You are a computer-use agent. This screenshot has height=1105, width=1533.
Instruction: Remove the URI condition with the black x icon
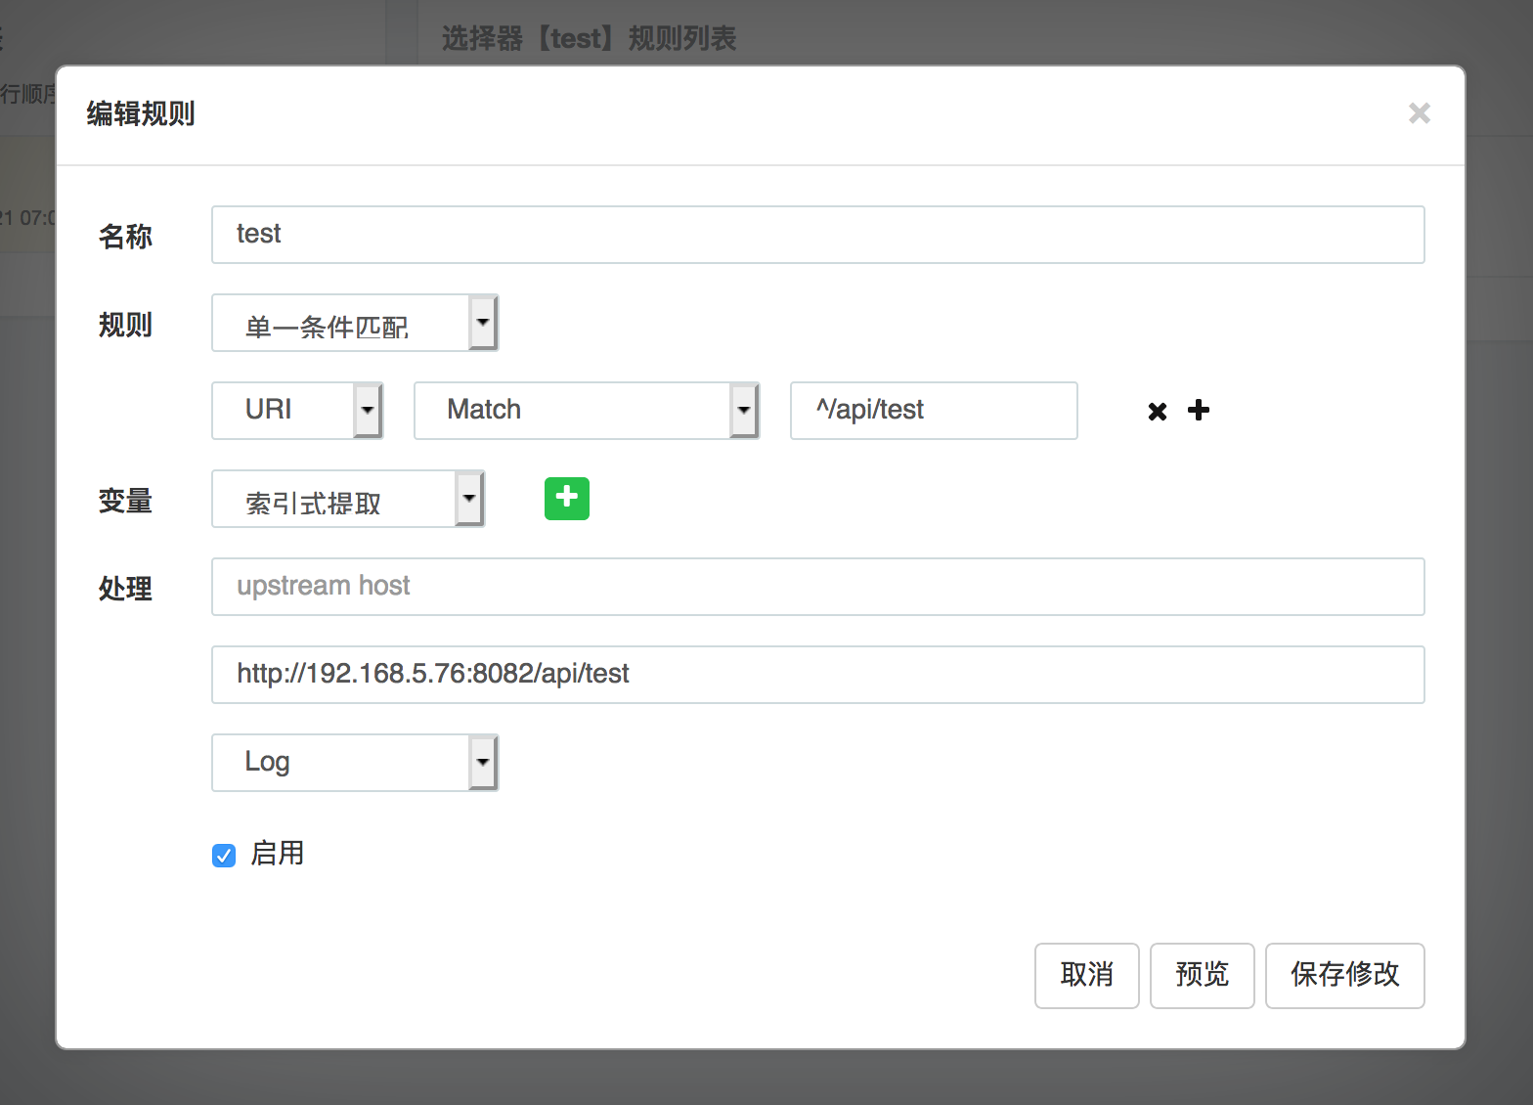[x=1158, y=412]
